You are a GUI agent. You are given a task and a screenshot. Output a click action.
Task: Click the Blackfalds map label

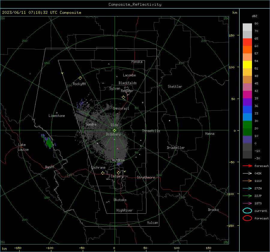(127, 83)
